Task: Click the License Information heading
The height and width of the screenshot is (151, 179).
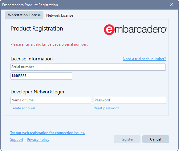Action: coord(32,59)
